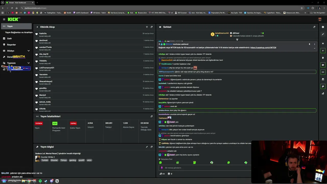Open Steam from the taskbar
Viewport: 327px width, 184px height.
click(46, 181)
